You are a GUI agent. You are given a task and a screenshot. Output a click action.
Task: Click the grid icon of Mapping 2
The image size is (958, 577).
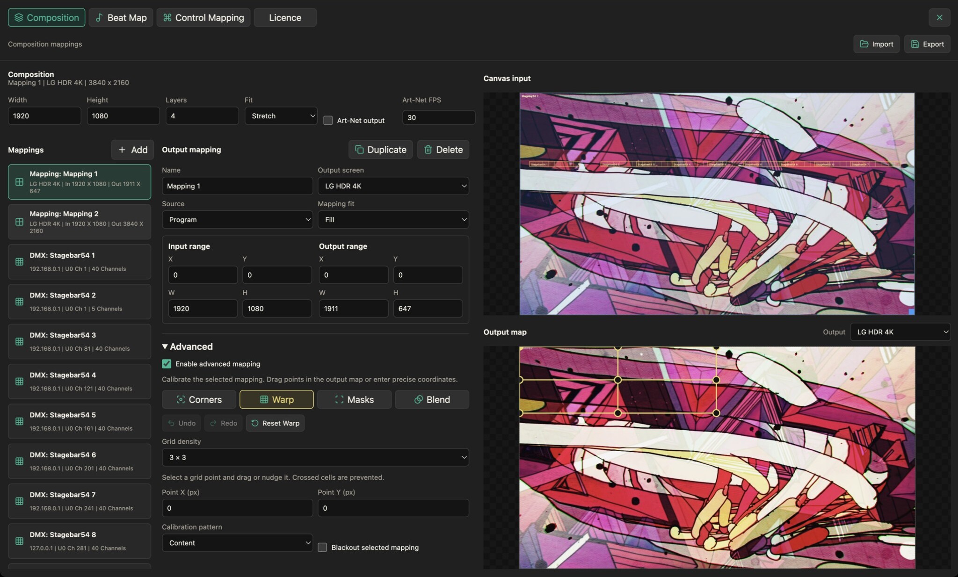(x=19, y=222)
